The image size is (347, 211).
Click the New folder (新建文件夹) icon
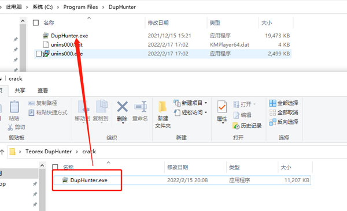pos(163,107)
